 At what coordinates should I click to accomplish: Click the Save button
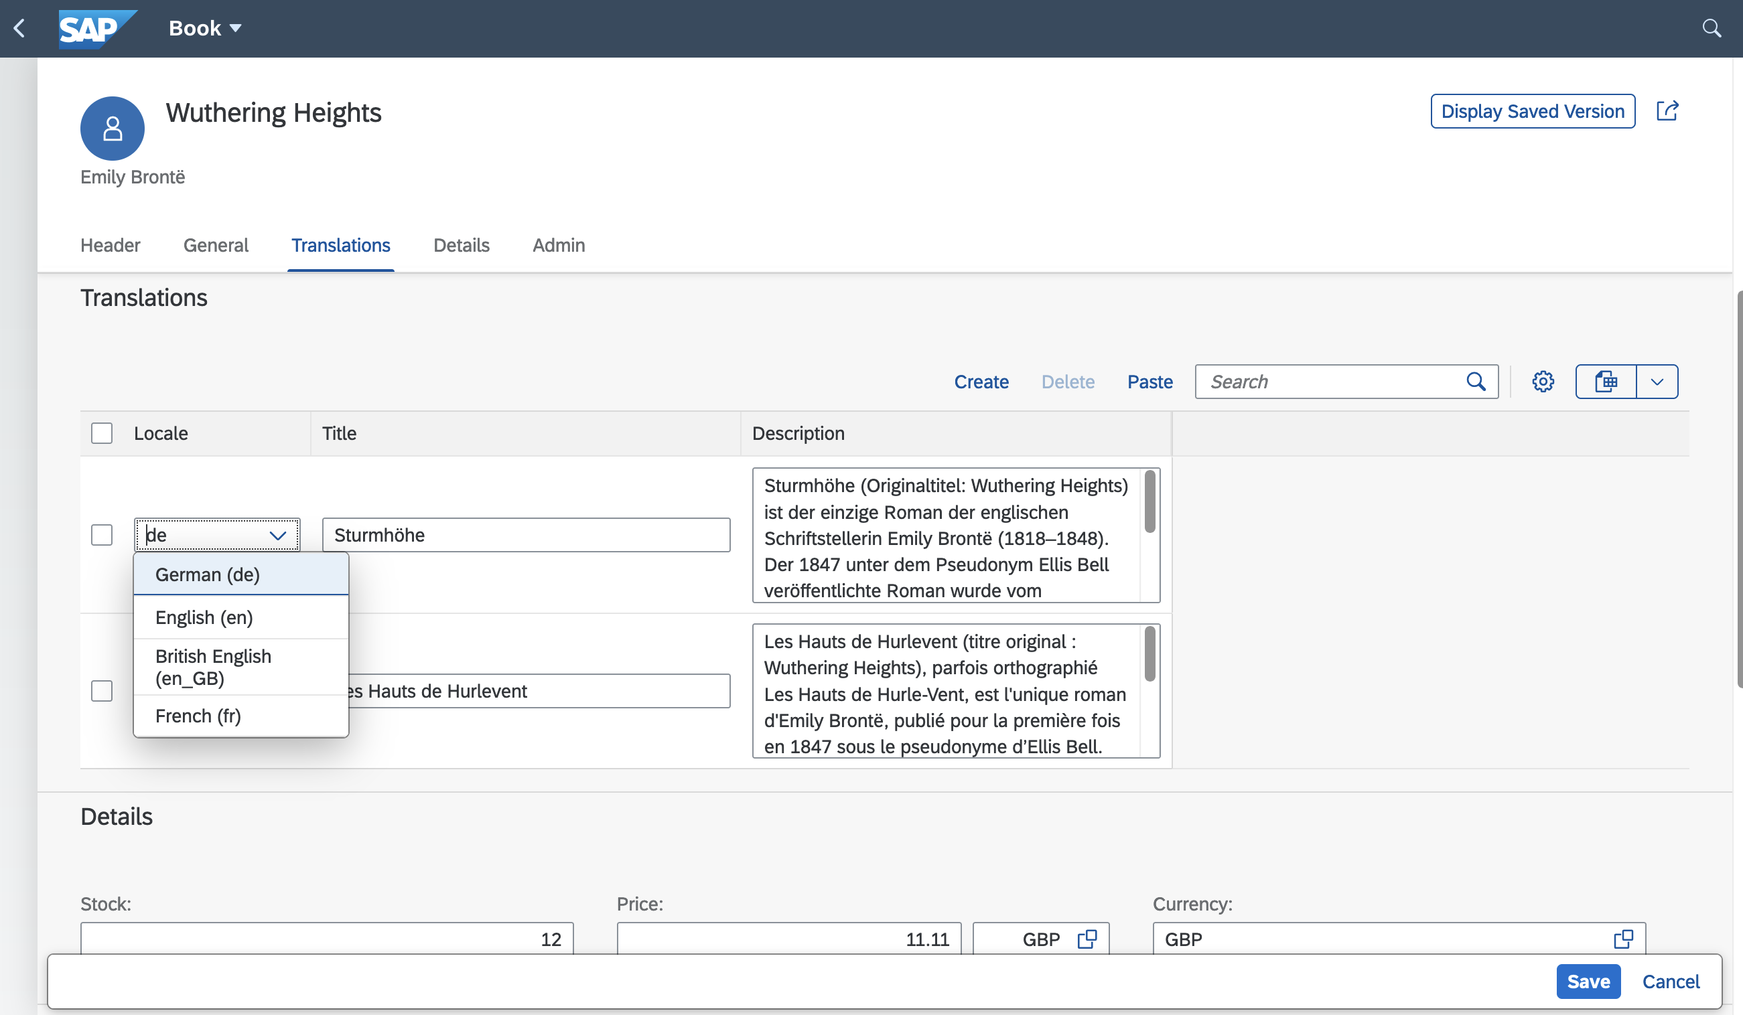[1588, 981]
